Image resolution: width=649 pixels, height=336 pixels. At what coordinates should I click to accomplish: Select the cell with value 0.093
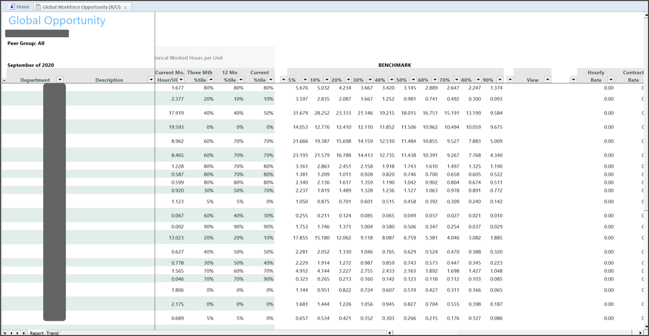[x=496, y=99]
